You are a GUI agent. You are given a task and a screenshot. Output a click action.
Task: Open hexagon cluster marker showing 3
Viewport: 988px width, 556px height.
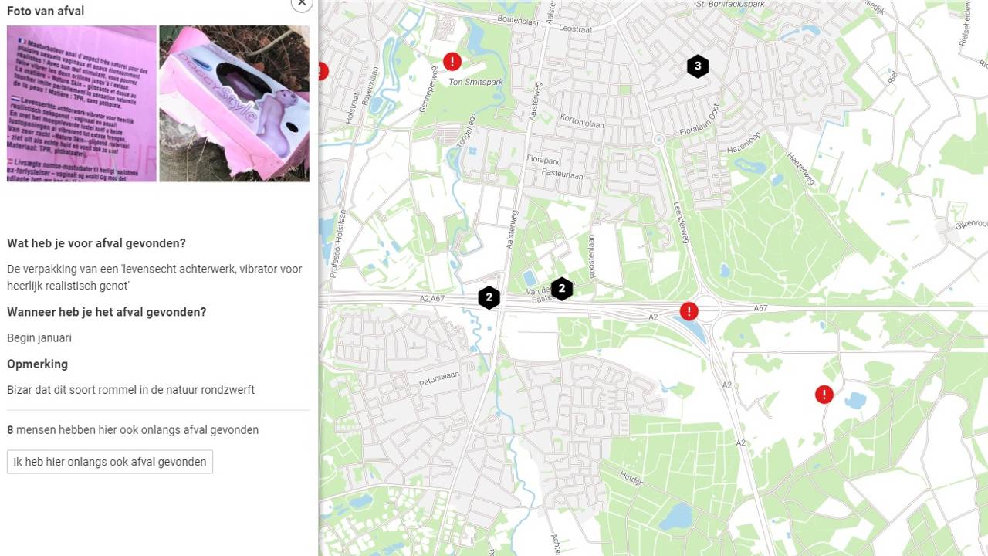click(698, 66)
